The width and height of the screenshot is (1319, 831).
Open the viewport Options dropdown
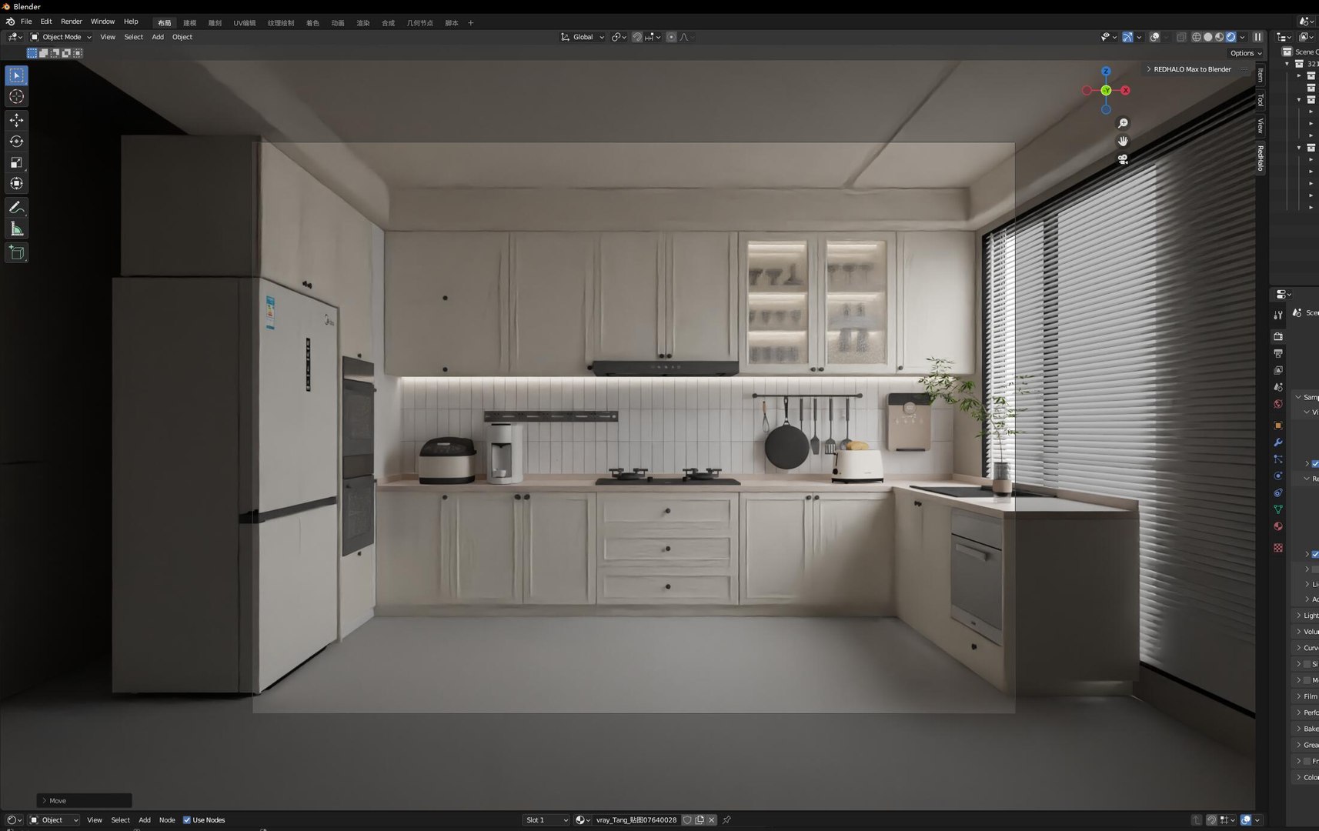1245,53
